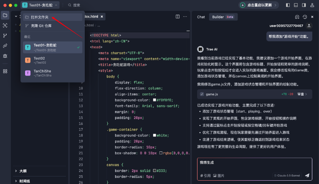This screenshot has width=319, height=184.
Task: Switch to the Chat tab
Action: (201, 17)
